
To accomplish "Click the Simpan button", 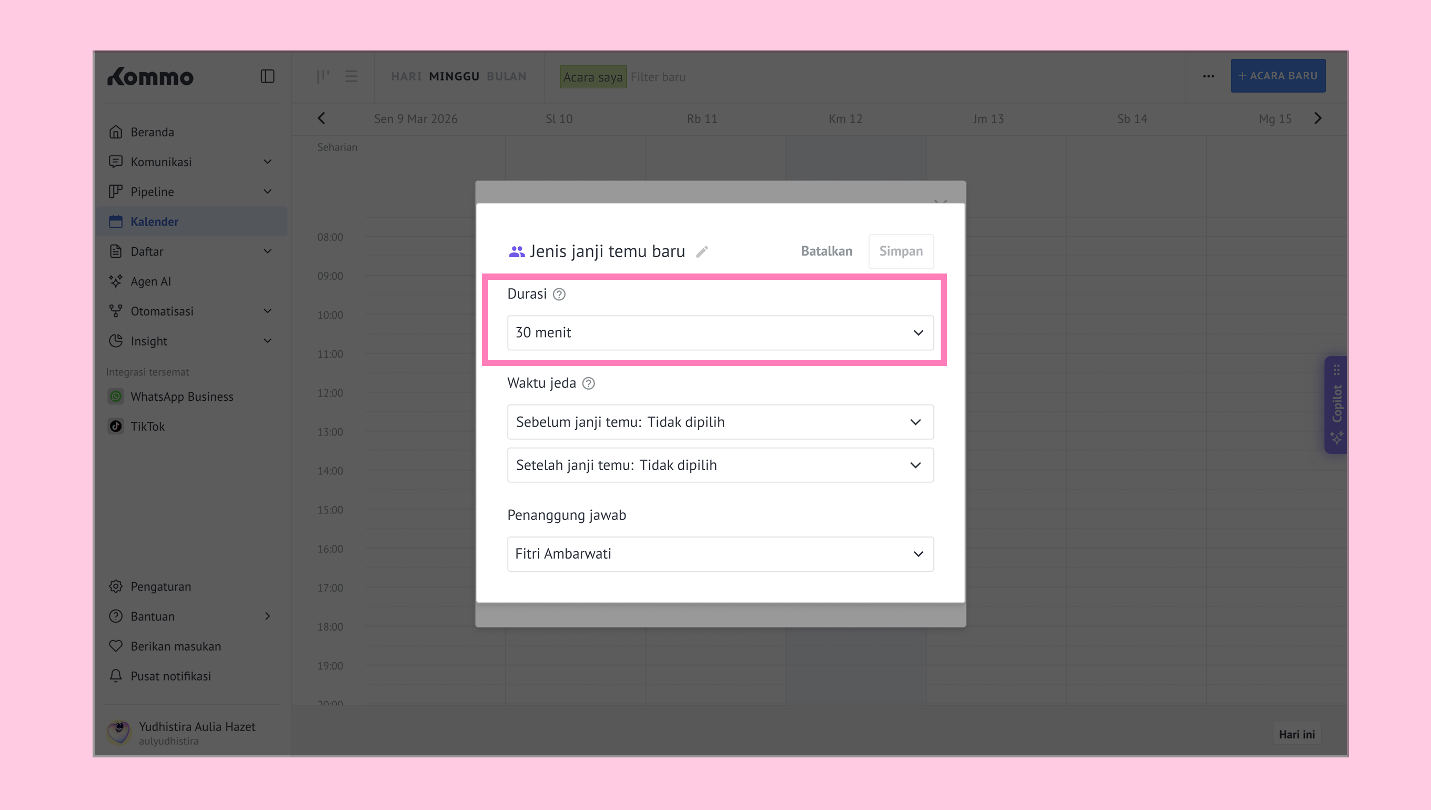I will click(x=901, y=251).
